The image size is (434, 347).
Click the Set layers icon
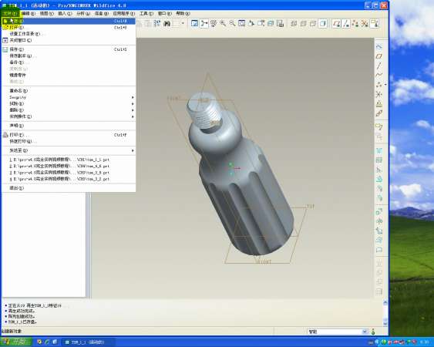coord(271,24)
